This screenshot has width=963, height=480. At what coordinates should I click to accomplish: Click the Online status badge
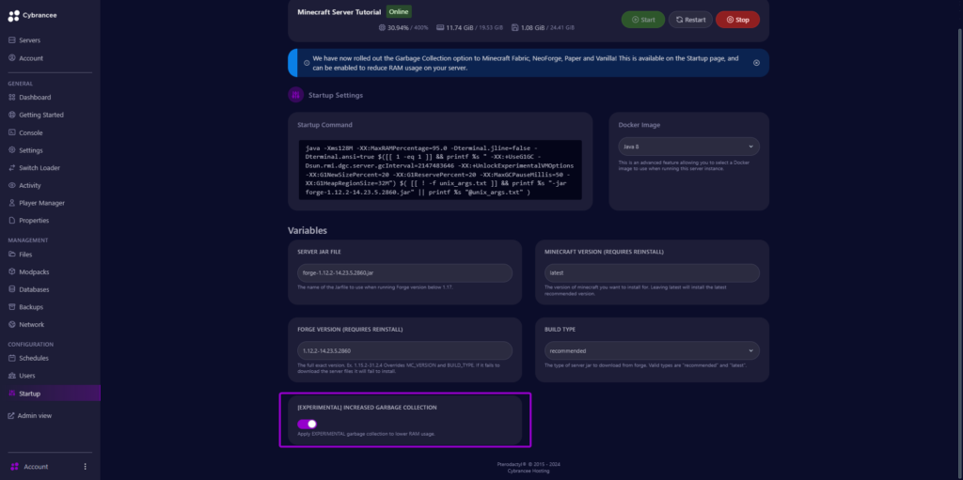399,11
